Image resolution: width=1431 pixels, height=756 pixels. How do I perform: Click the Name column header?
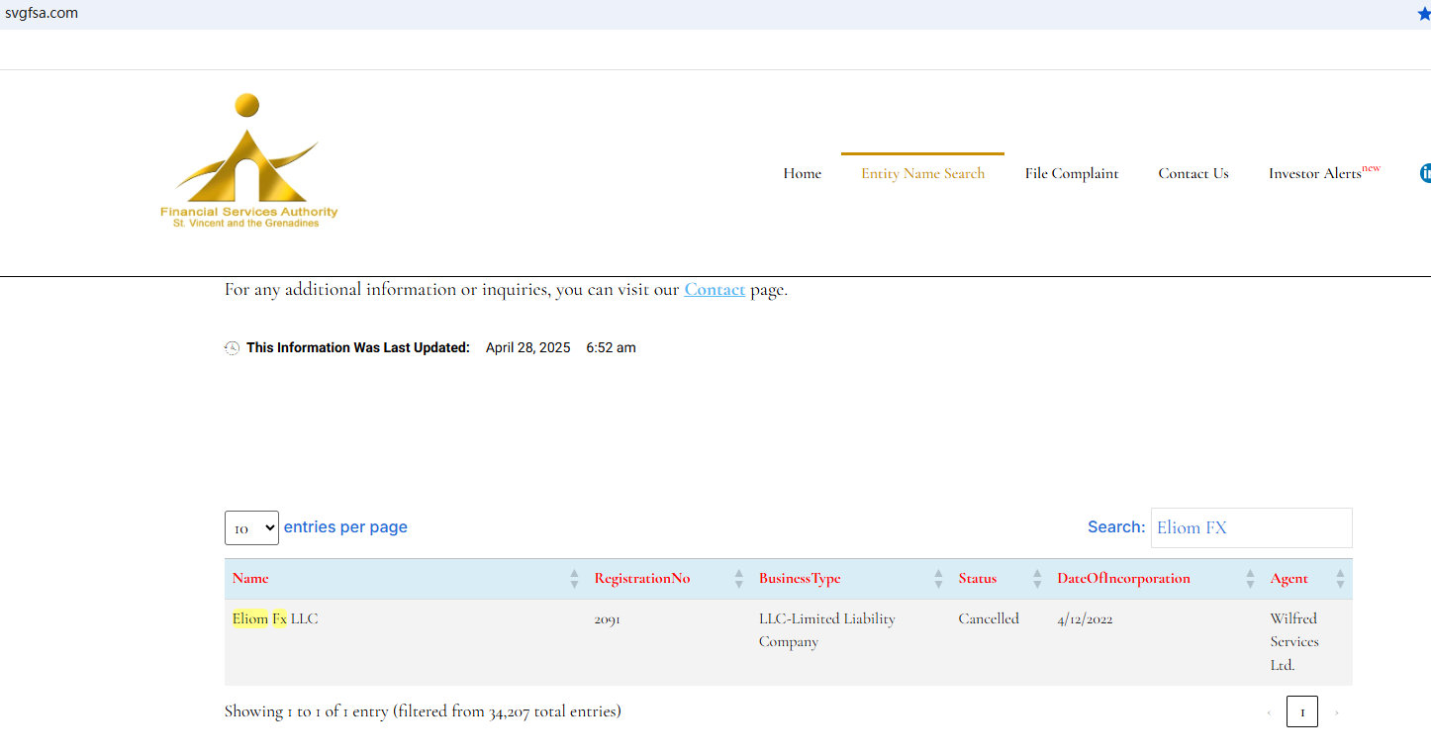point(407,579)
